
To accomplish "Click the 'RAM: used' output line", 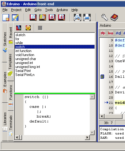I will click(112, 138).
